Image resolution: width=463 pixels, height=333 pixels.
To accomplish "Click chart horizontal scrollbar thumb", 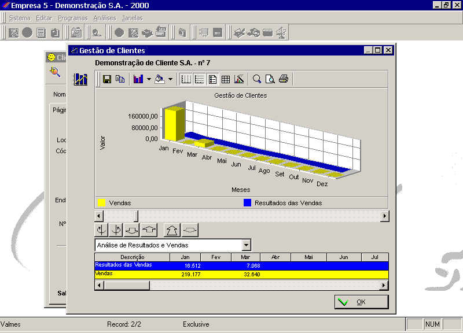I will click(136, 216).
